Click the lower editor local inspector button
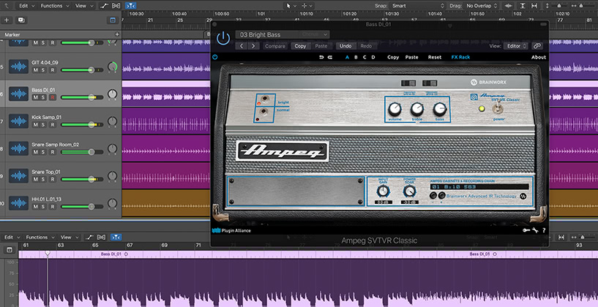Viewport: 598px width, 307px height. pos(10,250)
